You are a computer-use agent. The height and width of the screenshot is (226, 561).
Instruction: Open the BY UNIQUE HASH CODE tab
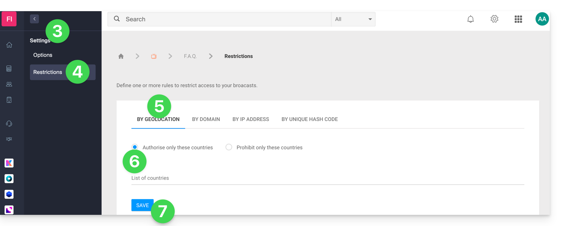click(309, 119)
